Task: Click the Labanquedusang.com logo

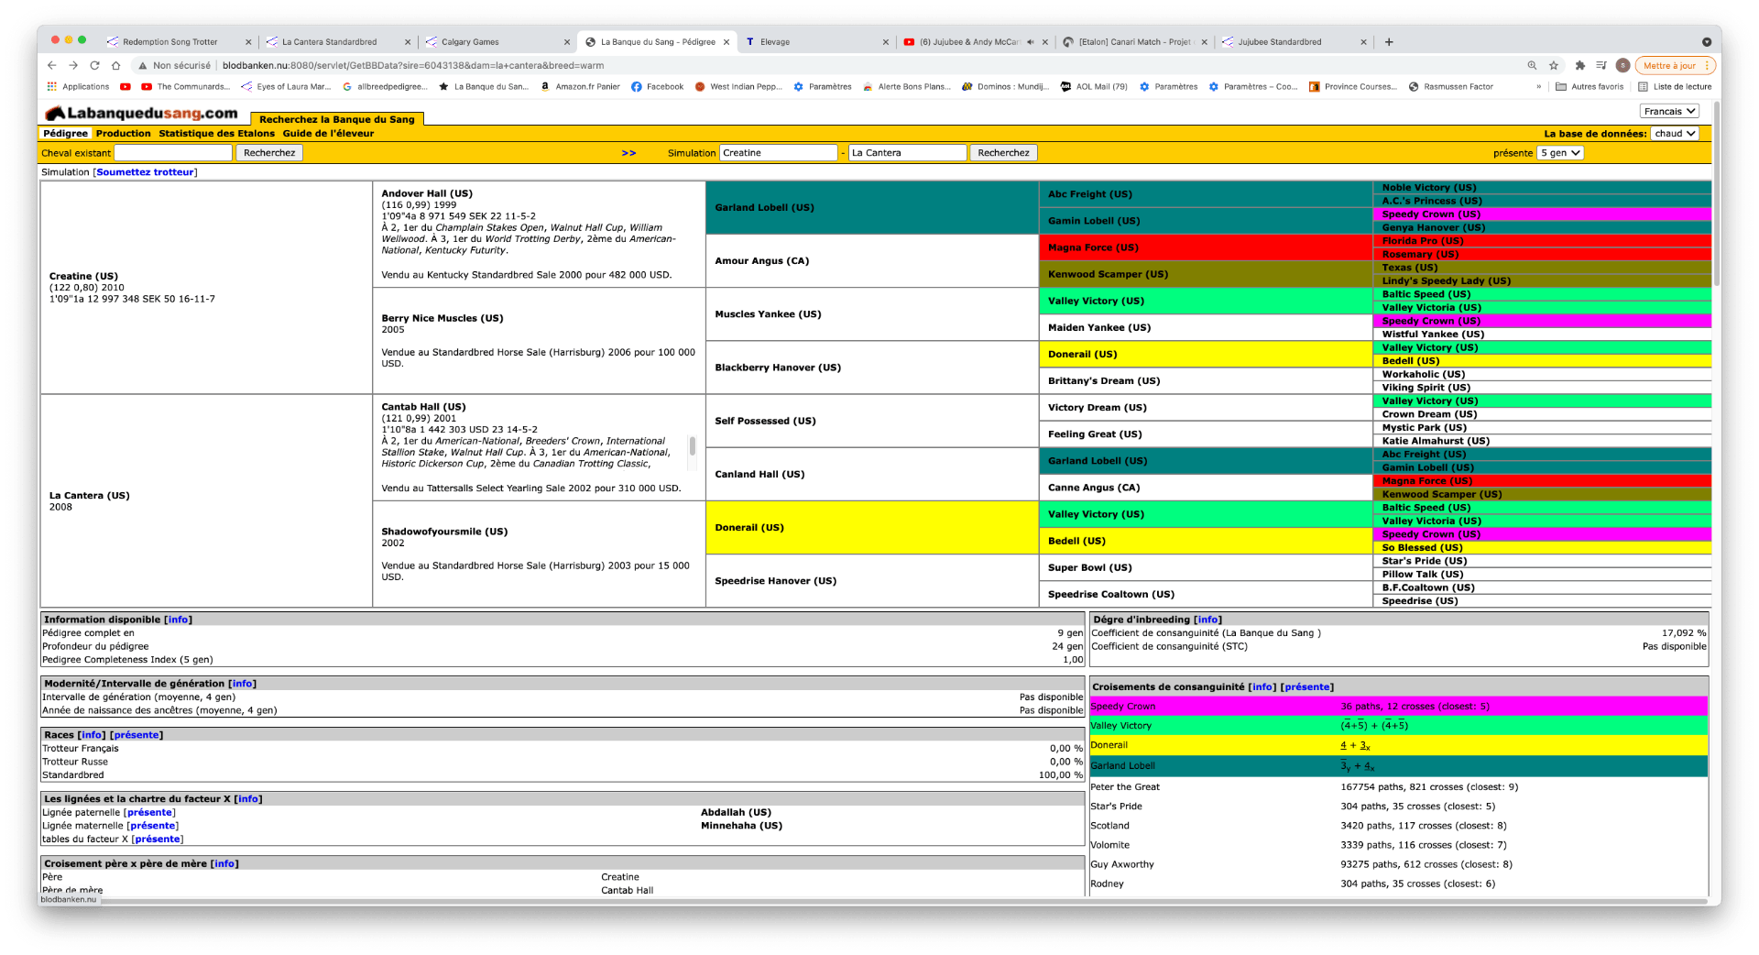Action: coord(142,113)
